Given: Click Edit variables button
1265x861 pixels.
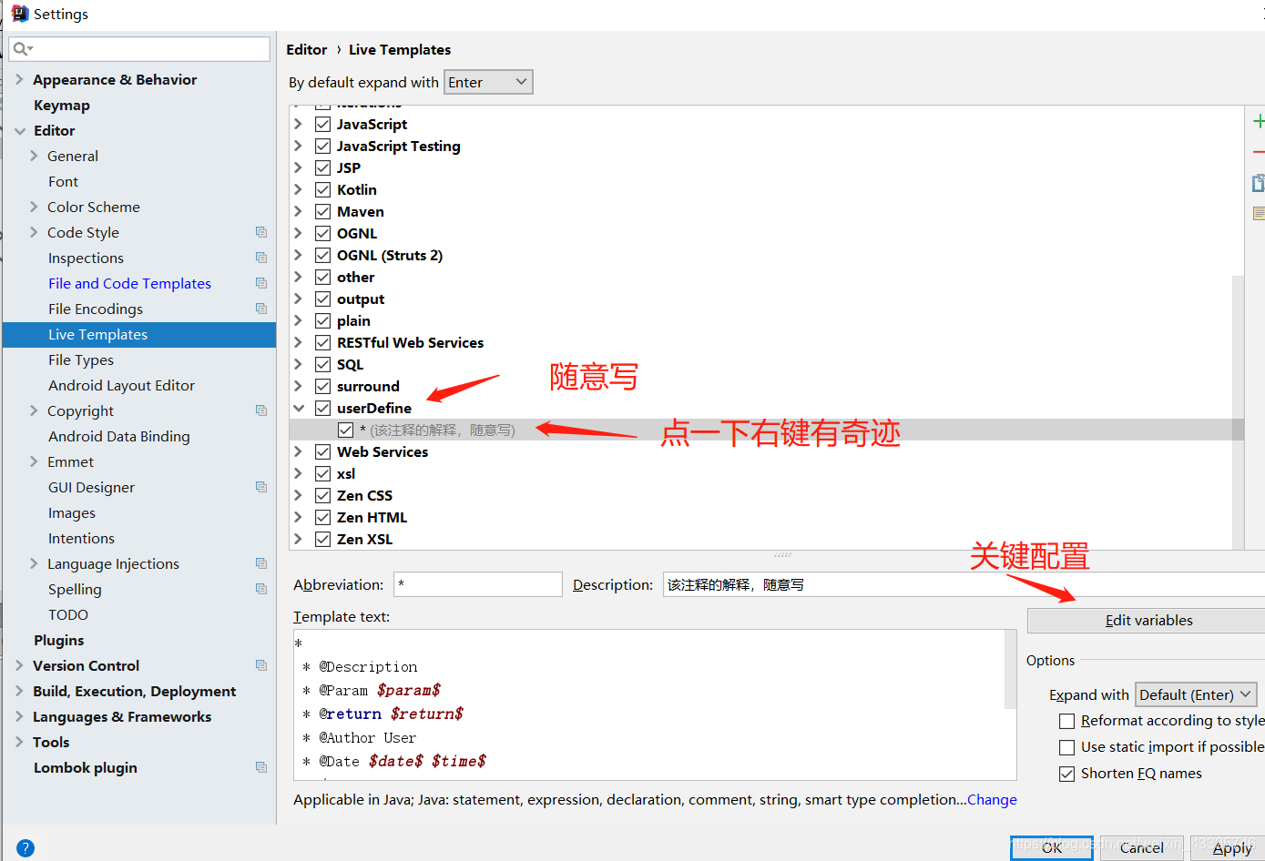Looking at the screenshot, I should click(x=1148, y=620).
